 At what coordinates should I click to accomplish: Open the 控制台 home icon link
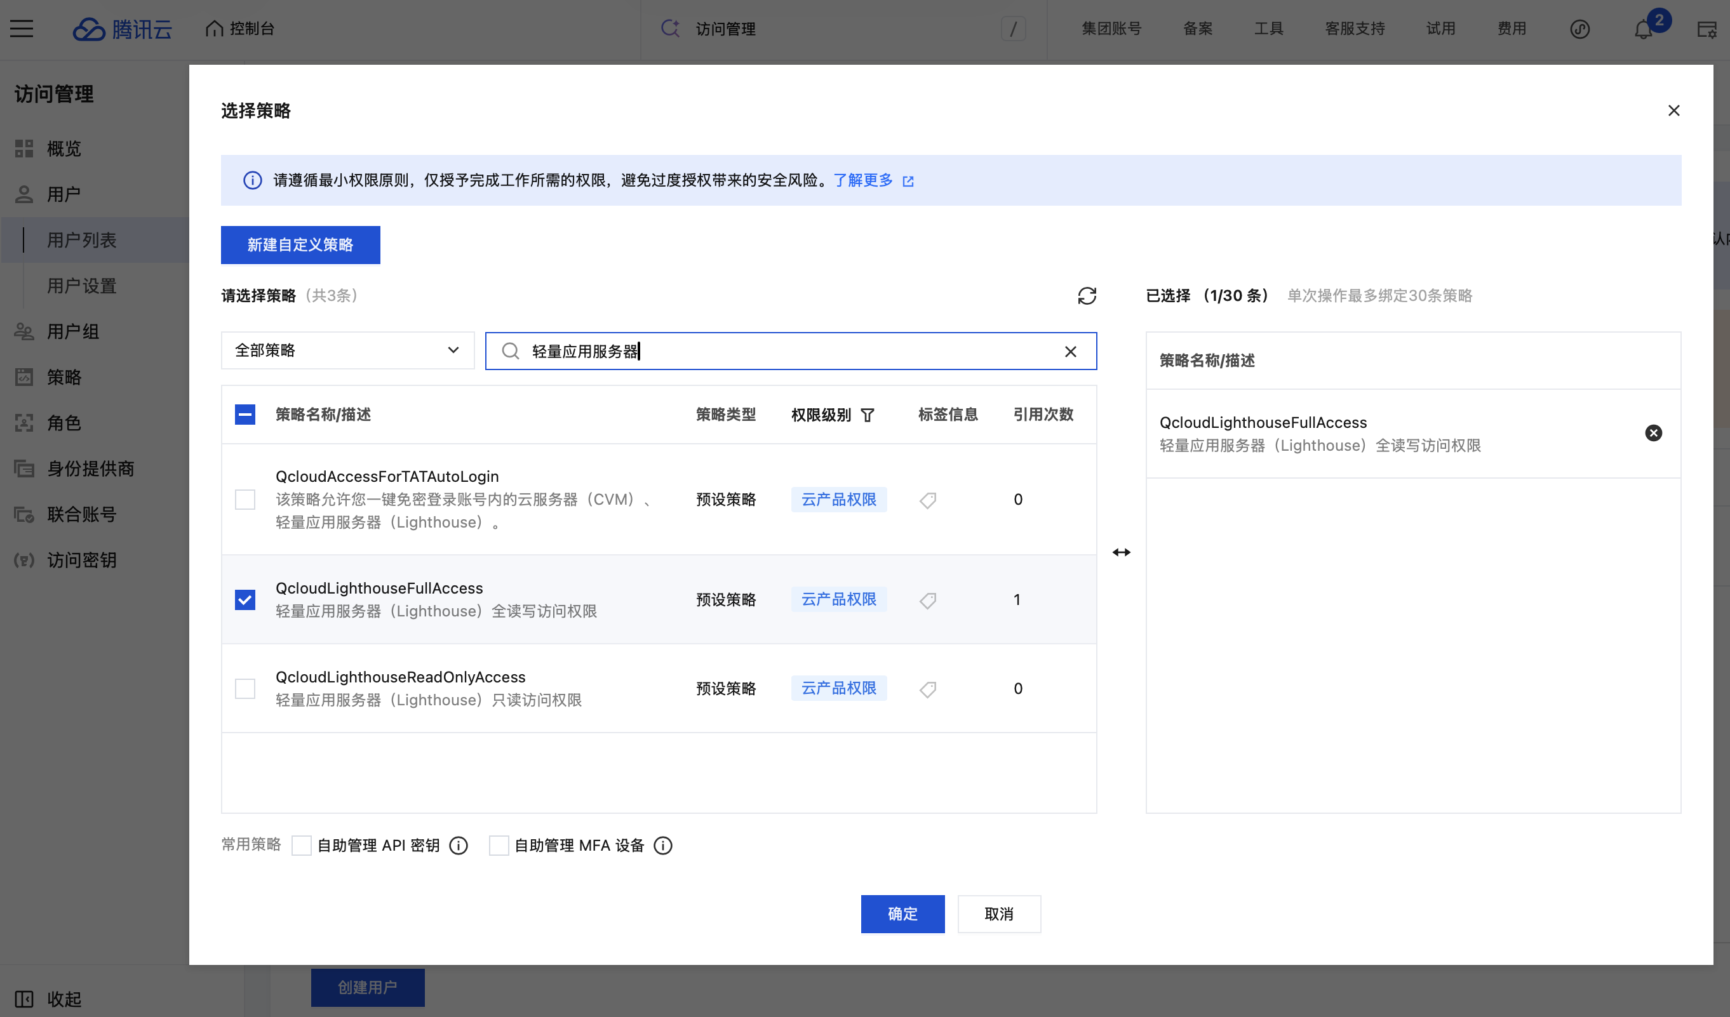tap(239, 29)
